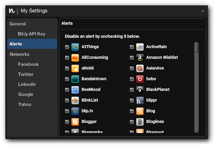Click the ActiveRain service icon

click(140, 47)
